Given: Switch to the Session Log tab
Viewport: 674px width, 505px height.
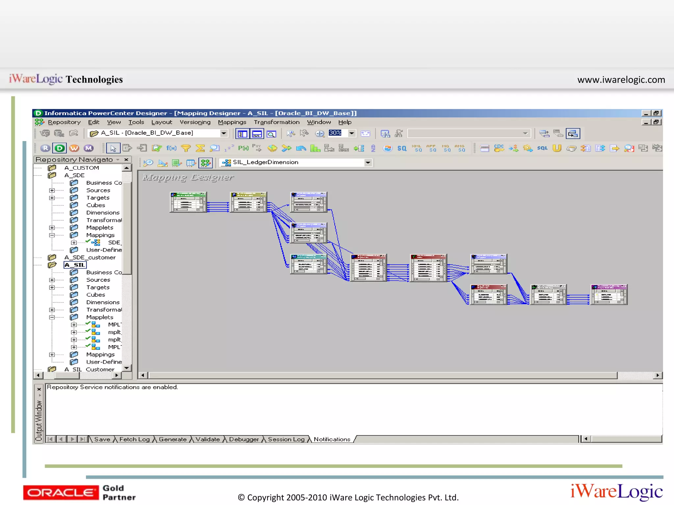Looking at the screenshot, I should tap(286, 439).
